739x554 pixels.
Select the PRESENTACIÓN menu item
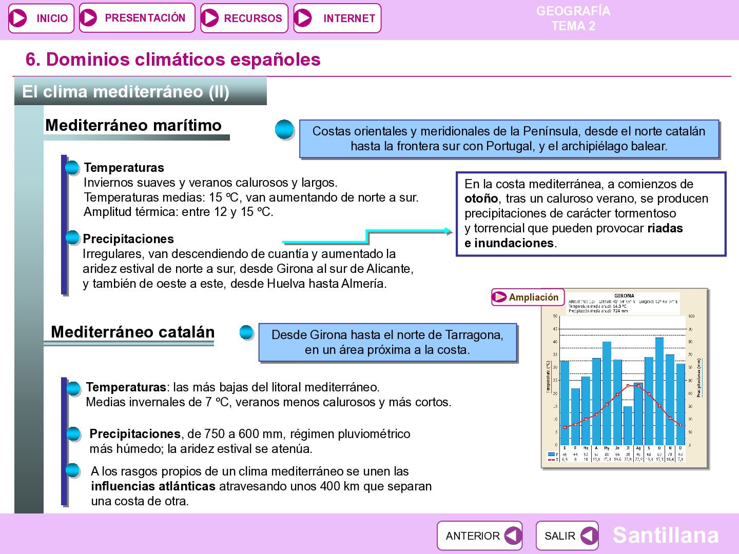(x=137, y=17)
